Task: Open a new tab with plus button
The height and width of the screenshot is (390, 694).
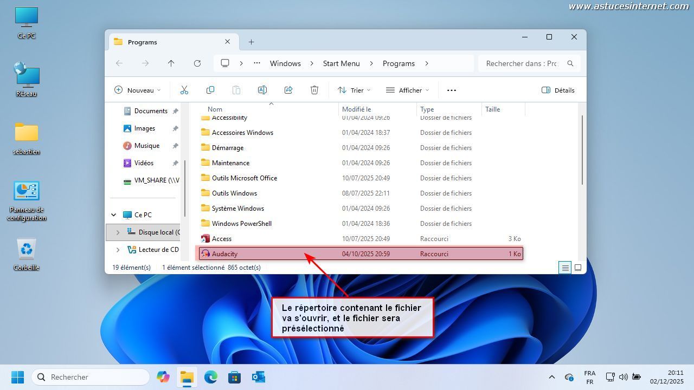Action: pos(251,42)
